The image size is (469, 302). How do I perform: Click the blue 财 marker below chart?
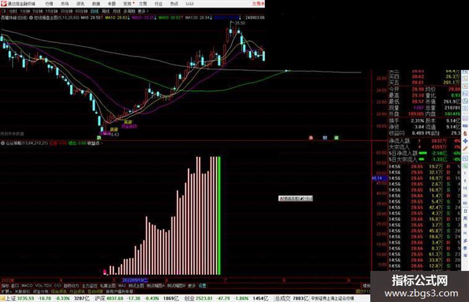click(325, 138)
